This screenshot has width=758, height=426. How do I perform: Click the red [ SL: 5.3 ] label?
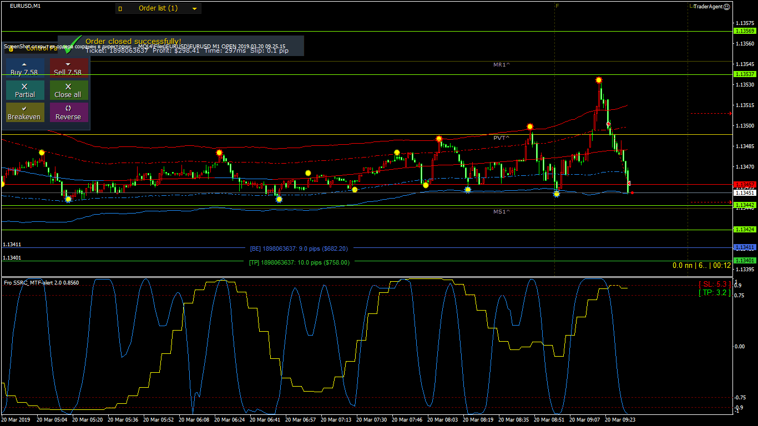tap(715, 284)
